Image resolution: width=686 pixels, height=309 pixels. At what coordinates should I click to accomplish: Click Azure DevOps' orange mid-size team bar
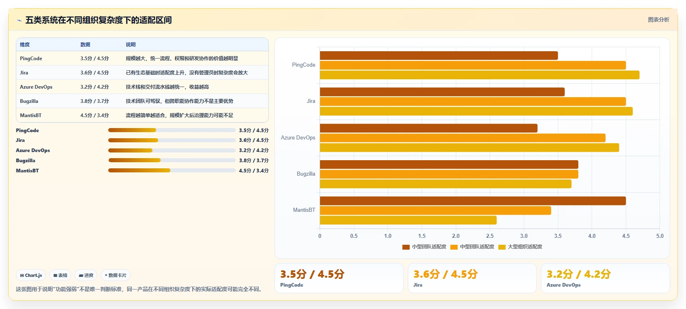(463, 138)
